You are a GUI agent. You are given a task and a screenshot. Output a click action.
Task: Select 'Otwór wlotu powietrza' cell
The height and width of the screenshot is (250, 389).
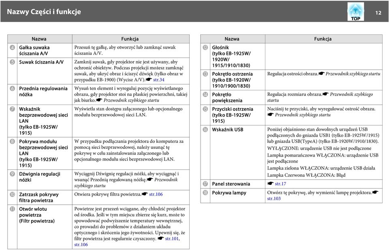[x=45, y=227]
